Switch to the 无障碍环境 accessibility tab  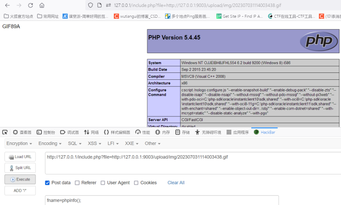(208, 132)
